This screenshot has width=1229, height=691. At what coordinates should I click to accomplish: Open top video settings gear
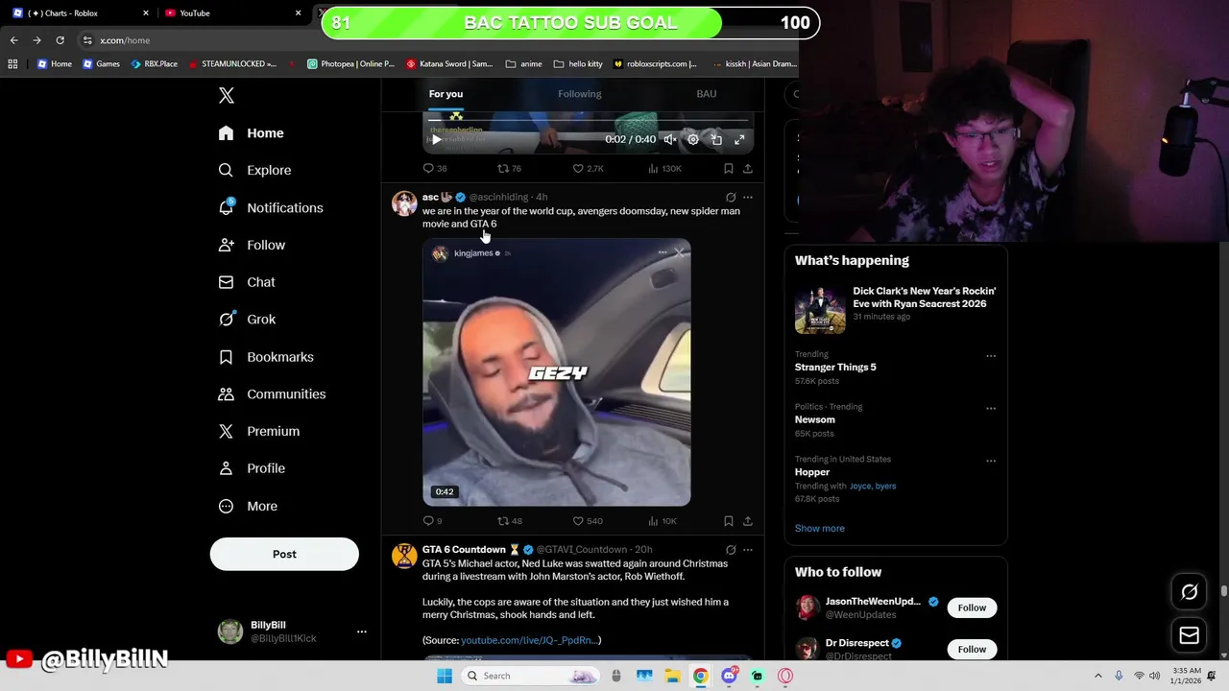693,139
